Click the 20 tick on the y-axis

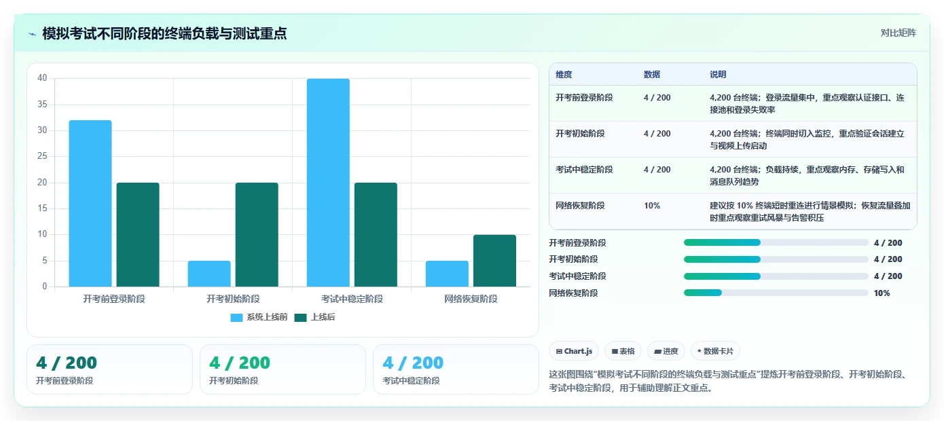[42, 183]
